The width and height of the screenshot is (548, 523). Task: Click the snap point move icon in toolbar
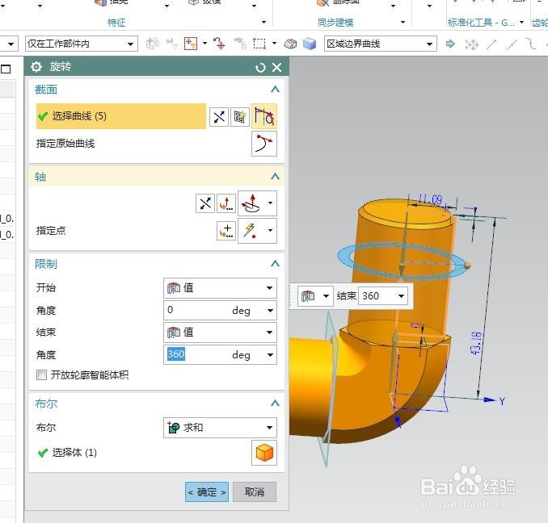tap(220, 44)
